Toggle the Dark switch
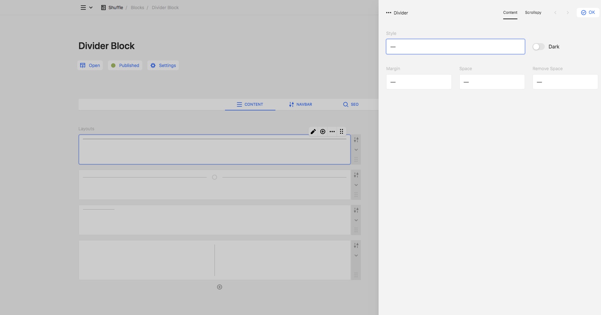This screenshot has width=601, height=315. (538, 47)
